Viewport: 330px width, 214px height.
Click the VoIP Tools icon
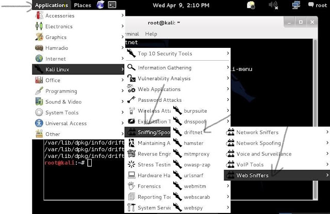(230, 165)
